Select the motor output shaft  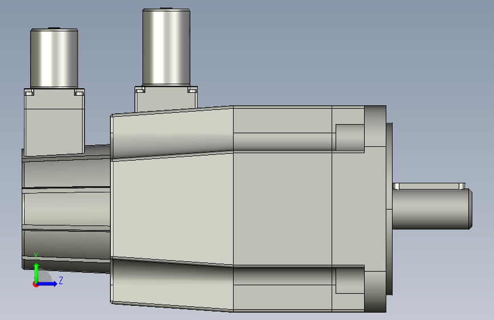pyautogui.click(x=432, y=209)
